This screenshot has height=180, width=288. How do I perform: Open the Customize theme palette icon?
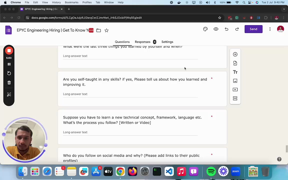(205, 29)
